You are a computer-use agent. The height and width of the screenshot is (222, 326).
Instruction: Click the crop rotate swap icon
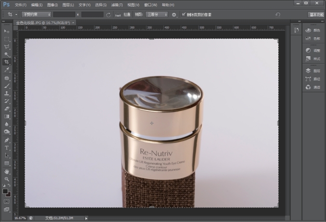[x=109, y=15]
